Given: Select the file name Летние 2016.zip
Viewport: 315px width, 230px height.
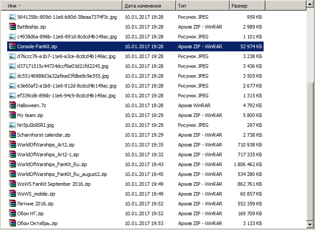Looking at the screenshot, I should click(x=35, y=204).
